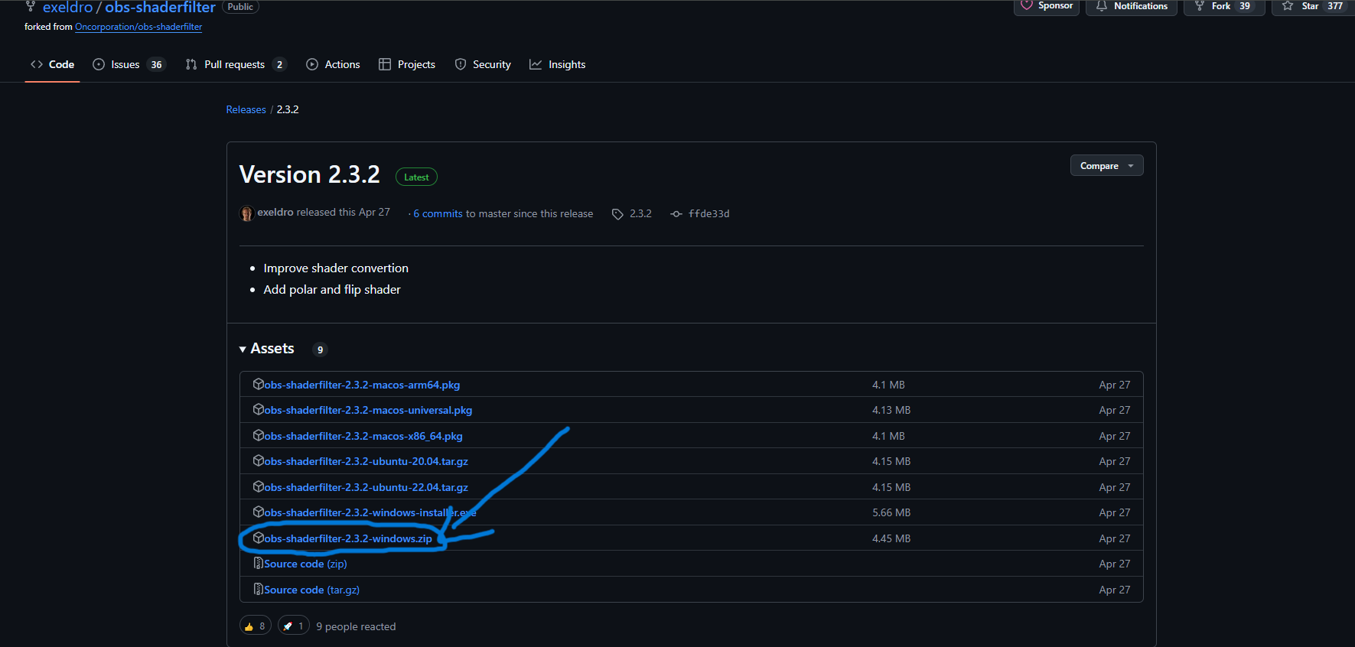The image size is (1355, 647).
Task: Click the Security shield icon
Action: click(x=461, y=64)
